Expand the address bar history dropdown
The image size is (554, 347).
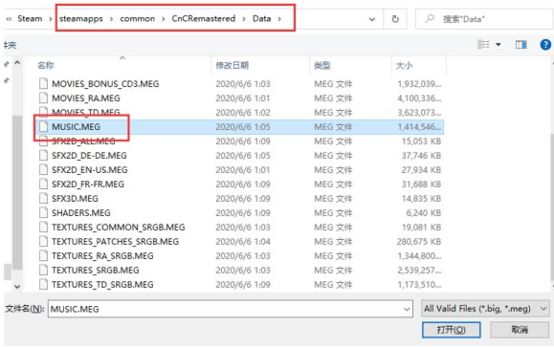pos(372,19)
